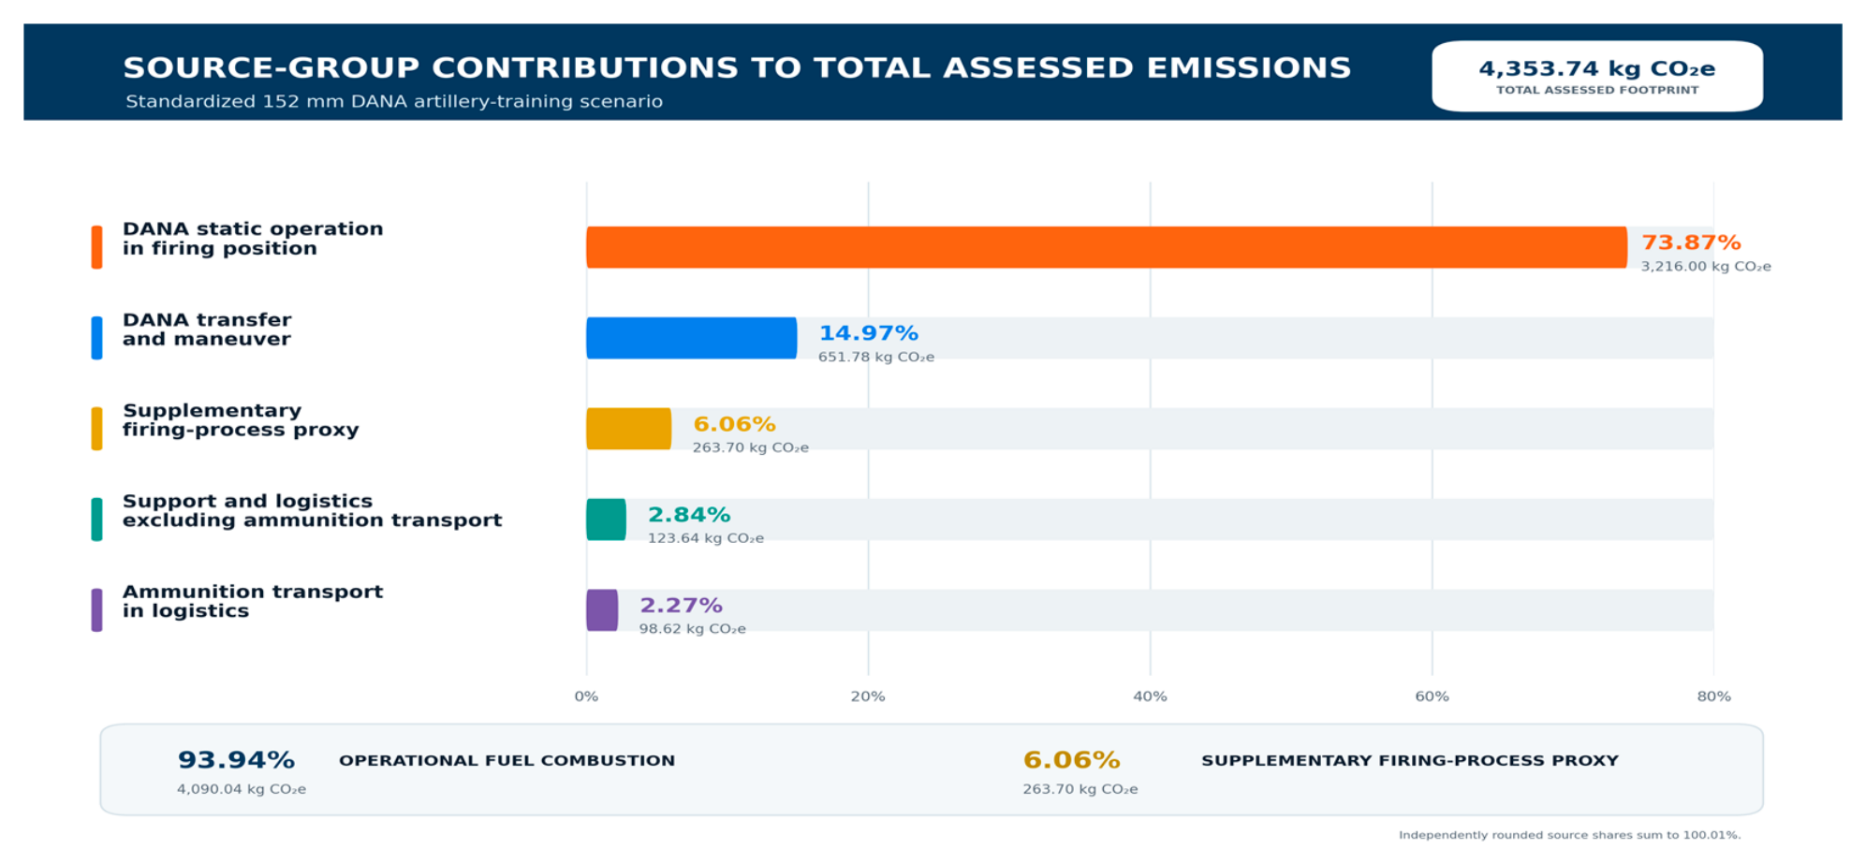
Task: Click the chart title heading
Action: click(x=737, y=67)
